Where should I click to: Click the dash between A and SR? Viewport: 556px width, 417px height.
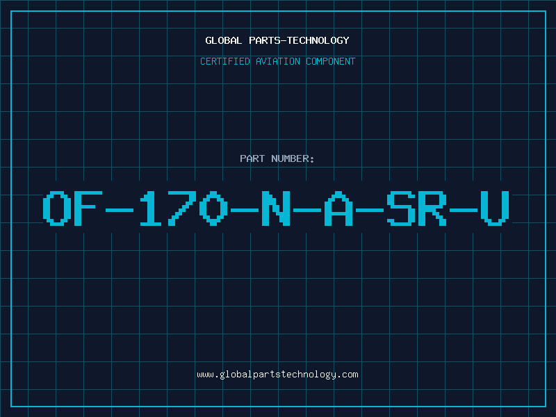pyautogui.click(x=370, y=211)
